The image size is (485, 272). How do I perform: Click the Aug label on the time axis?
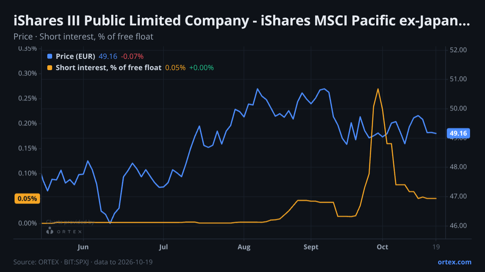pyautogui.click(x=244, y=247)
